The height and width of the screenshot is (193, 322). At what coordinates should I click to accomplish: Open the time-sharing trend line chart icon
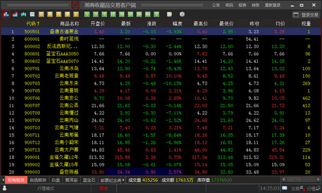[x=15, y=14]
